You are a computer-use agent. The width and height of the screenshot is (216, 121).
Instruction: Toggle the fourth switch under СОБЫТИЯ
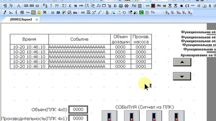click(177, 116)
